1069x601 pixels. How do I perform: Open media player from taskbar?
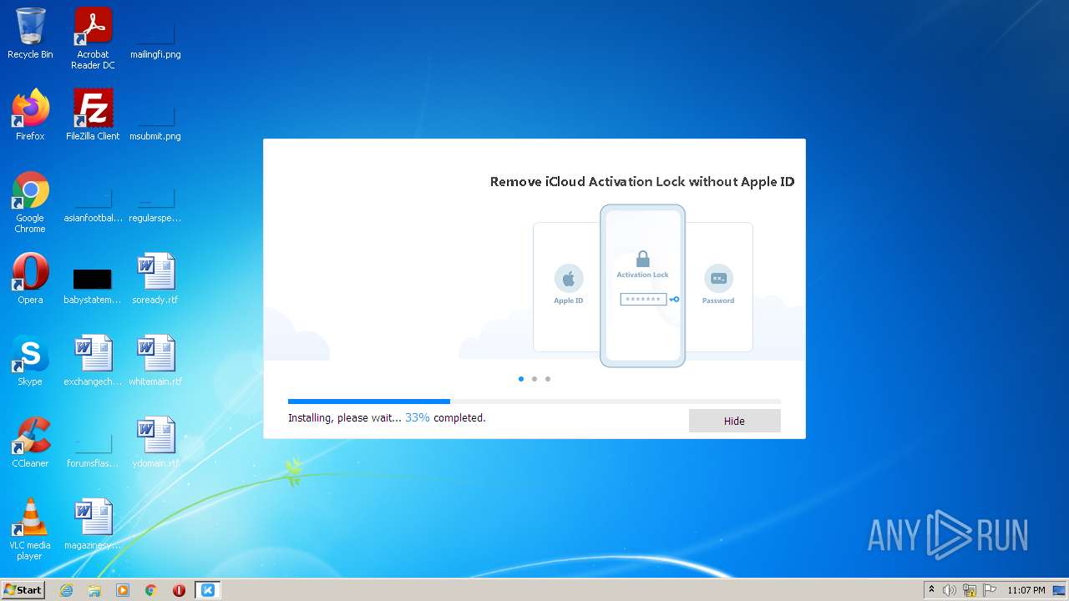[x=123, y=590]
